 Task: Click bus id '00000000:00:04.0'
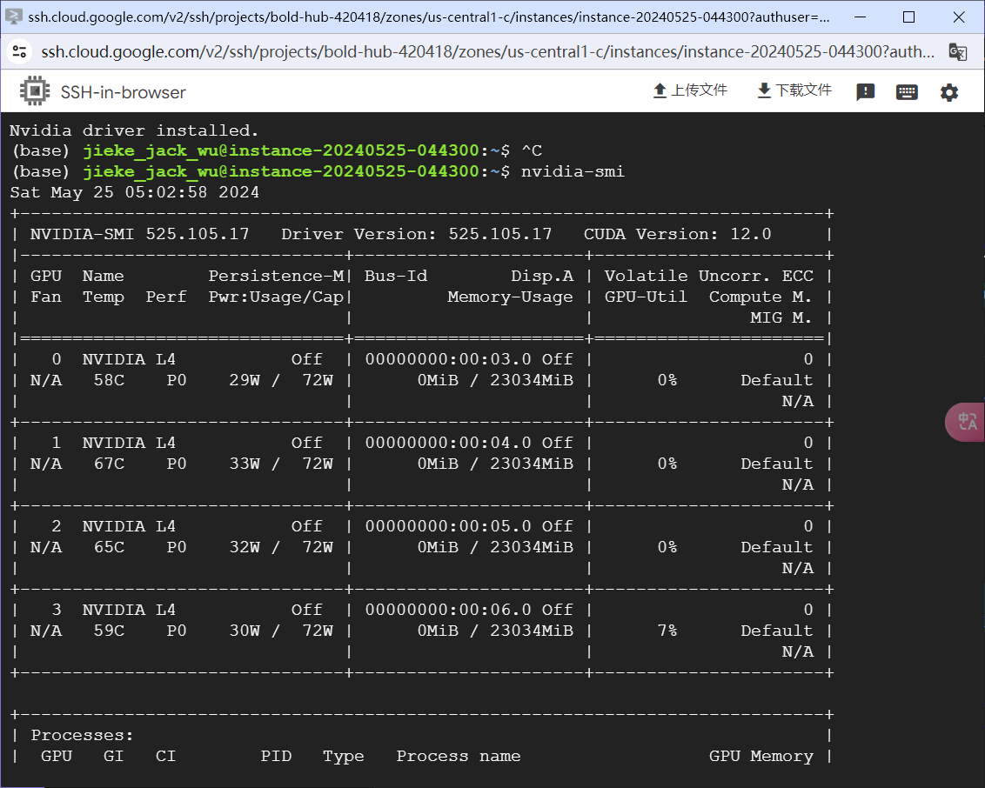click(x=448, y=443)
